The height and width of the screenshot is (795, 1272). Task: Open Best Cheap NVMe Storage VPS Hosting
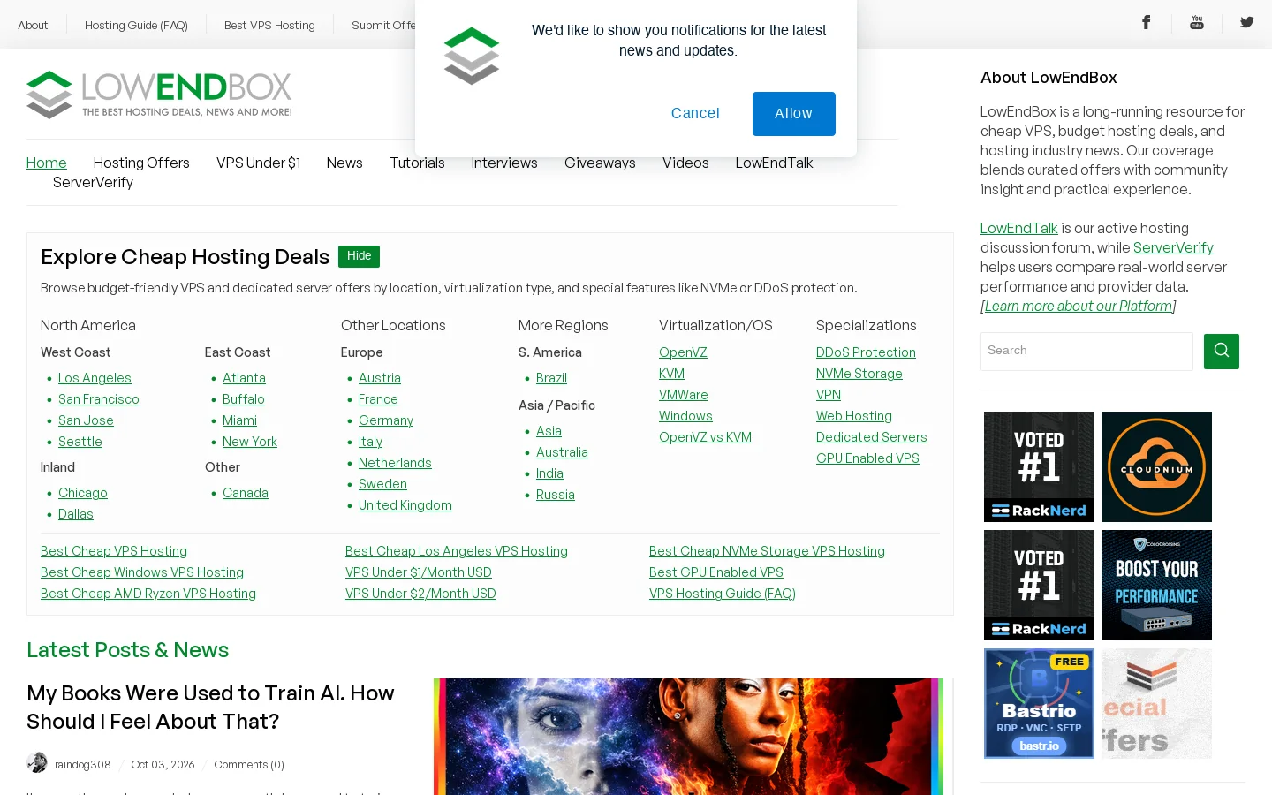click(x=767, y=551)
